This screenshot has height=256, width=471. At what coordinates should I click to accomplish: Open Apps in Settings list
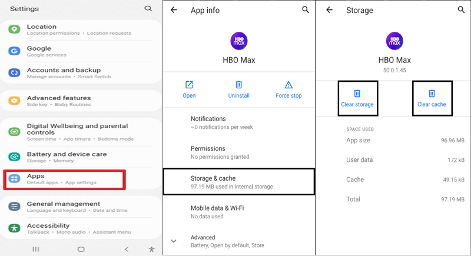coord(65,179)
